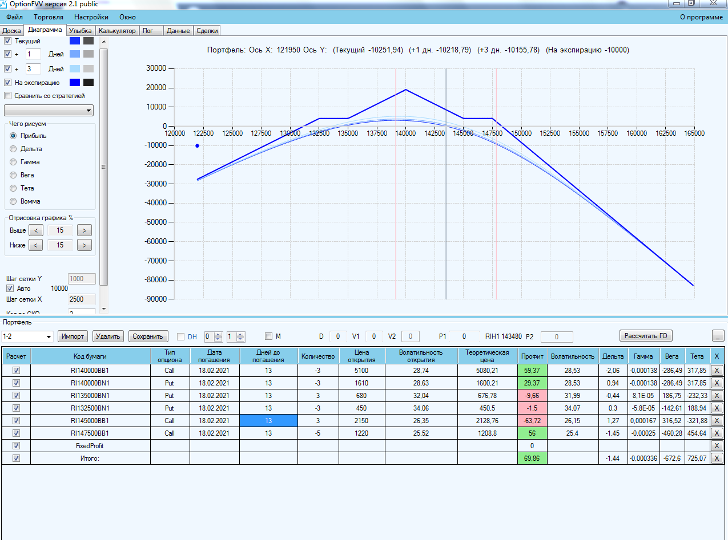Screen dimensions: 728x540
Task: Open the Окно menu
Action: click(127, 17)
